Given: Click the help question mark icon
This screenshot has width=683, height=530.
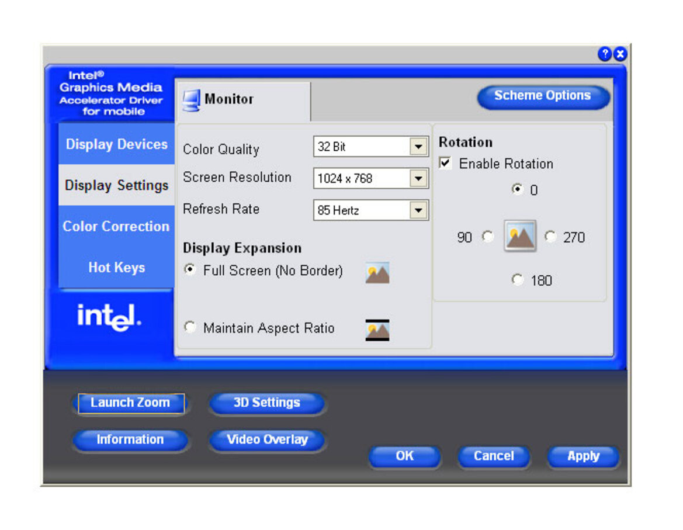Looking at the screenshot, I should (605, 54).
